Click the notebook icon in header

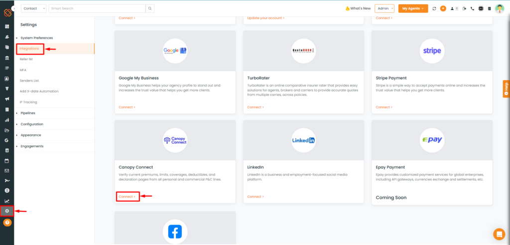[489, 9]
